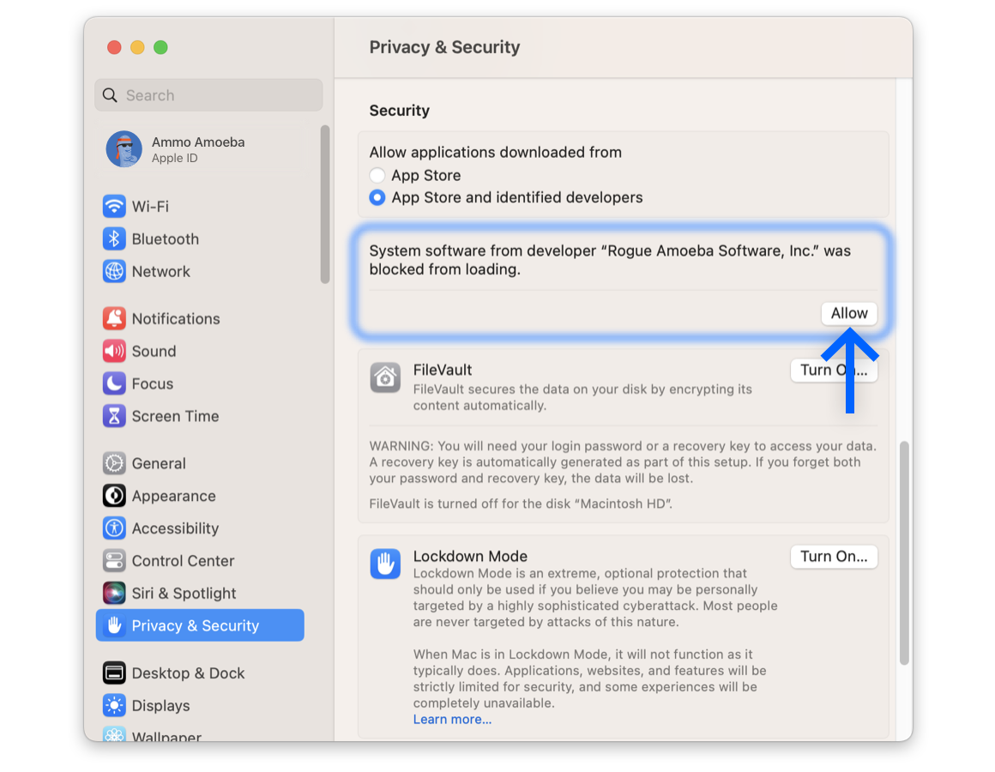Viewport: 995px width, 772px height.
Task: Click the Privacy & Security hand icon
Action: point(114,625)
